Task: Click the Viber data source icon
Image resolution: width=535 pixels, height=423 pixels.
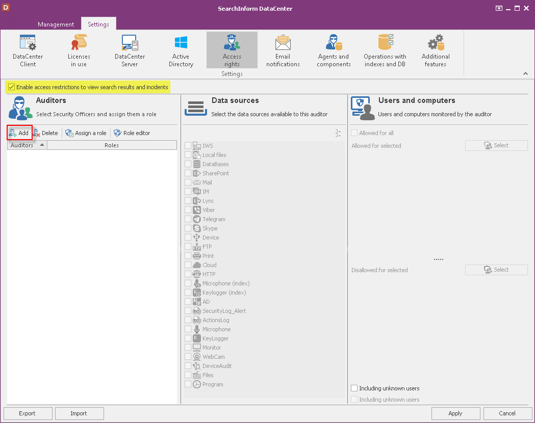Action: coord(197,210)
